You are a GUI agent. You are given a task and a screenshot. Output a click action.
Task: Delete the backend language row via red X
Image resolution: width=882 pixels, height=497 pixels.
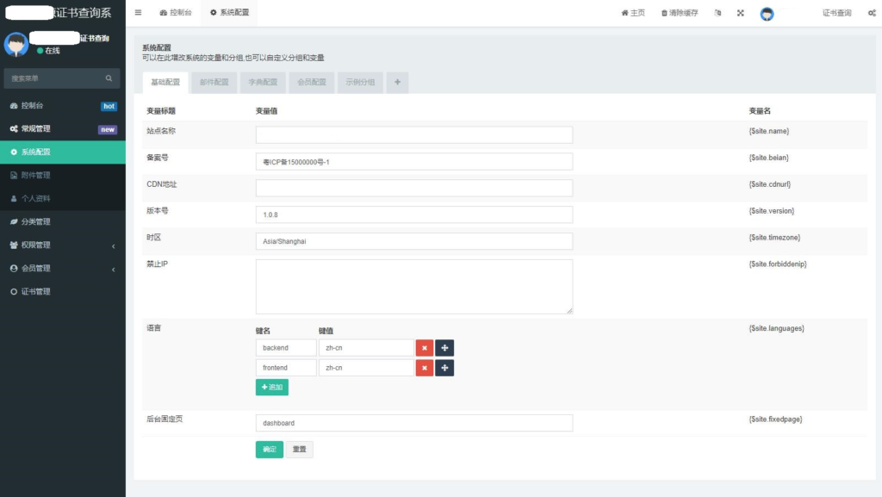pos(424,347)
